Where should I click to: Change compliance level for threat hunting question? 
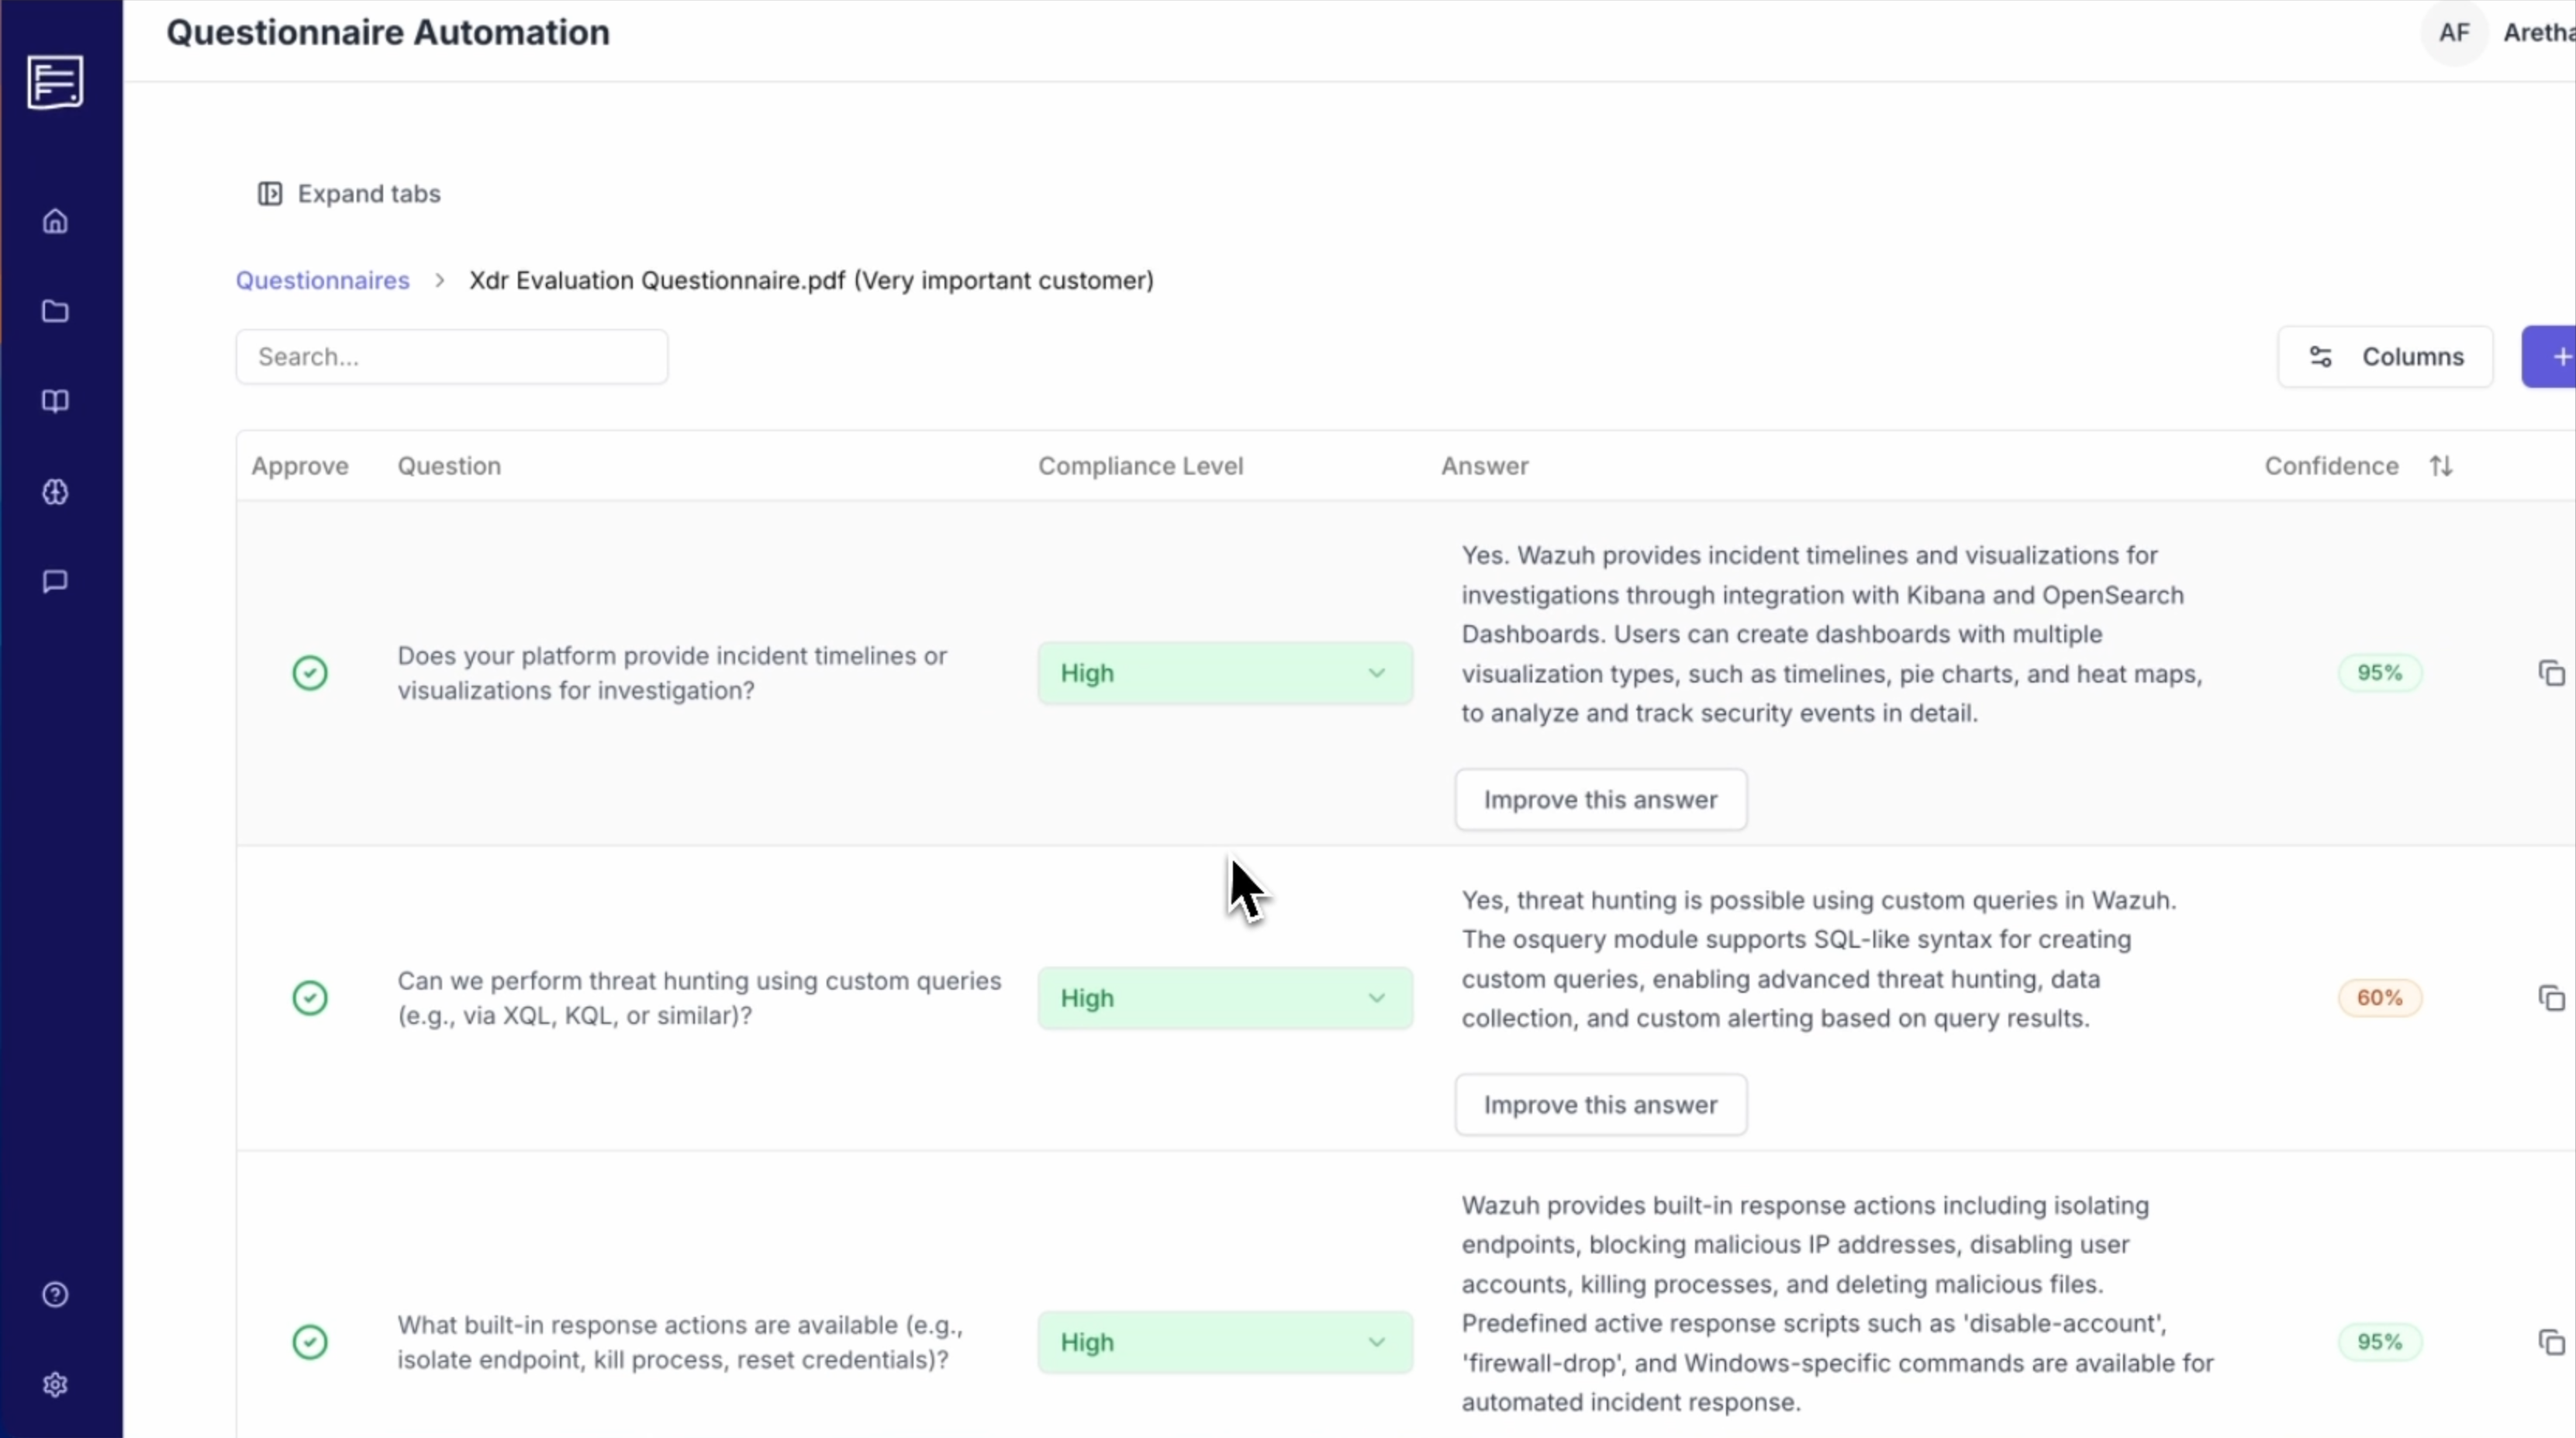[1224, 997]
